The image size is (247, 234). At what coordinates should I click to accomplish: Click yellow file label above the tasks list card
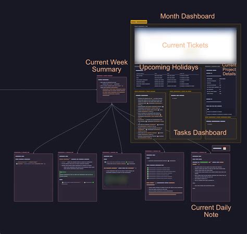pyautogui.click(x=145, y=91)
